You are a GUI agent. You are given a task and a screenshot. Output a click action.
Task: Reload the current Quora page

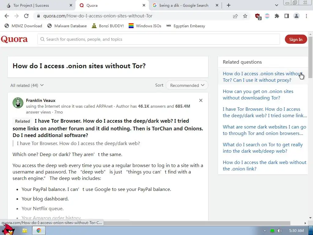pos(26,16)
